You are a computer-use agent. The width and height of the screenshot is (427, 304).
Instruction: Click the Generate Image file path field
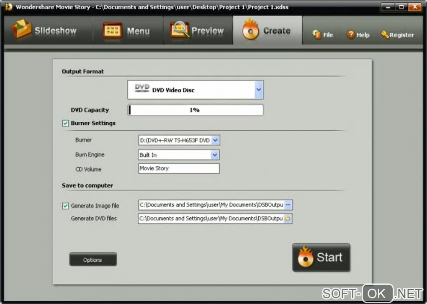211,205
